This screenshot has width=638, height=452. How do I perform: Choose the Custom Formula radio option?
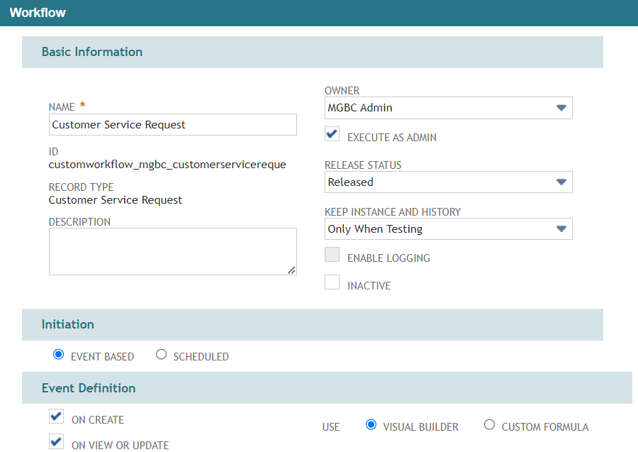point(489,425)
